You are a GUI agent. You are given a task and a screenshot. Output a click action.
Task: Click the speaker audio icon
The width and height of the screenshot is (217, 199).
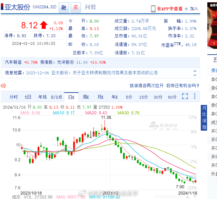(x=3, y=86)
